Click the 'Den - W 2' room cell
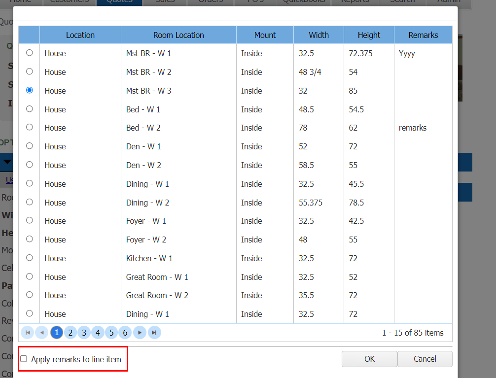The image size is (496, 378). tap(178, 166)
